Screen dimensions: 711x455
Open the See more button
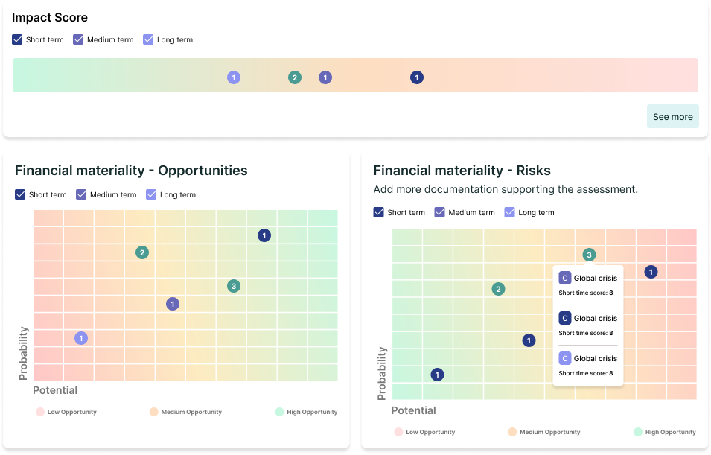(x=672, y=116)
